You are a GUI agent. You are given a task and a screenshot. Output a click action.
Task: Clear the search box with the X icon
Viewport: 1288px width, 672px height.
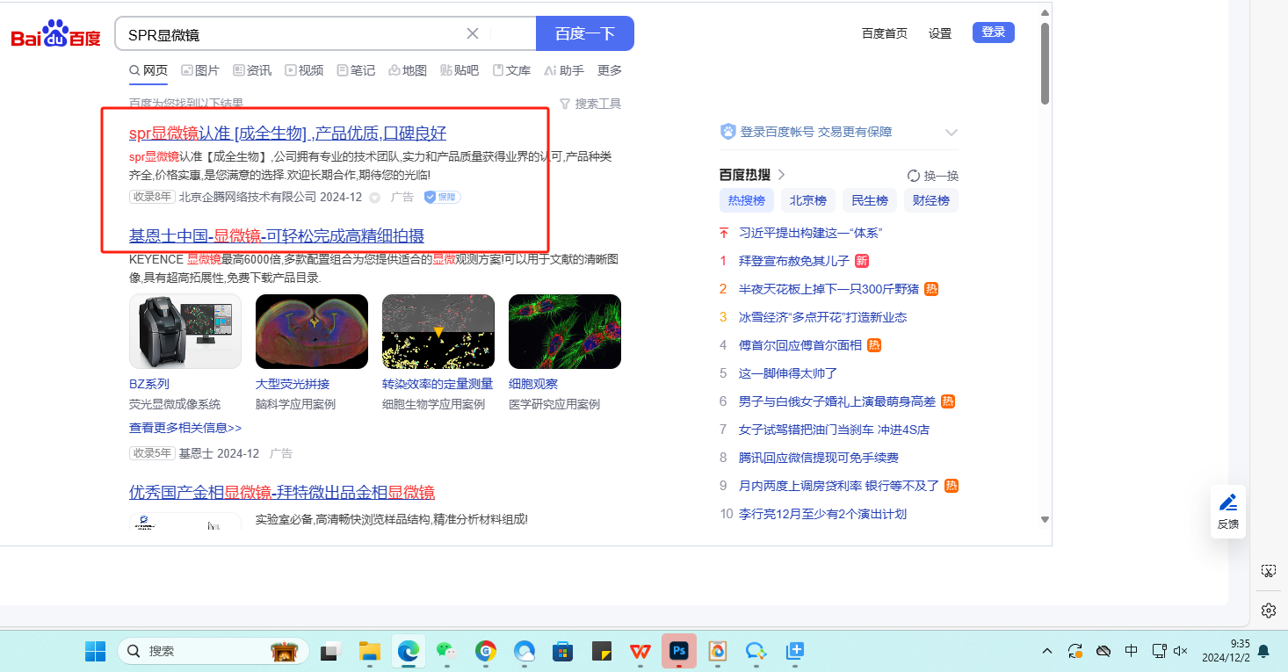(x=472, y=33)
